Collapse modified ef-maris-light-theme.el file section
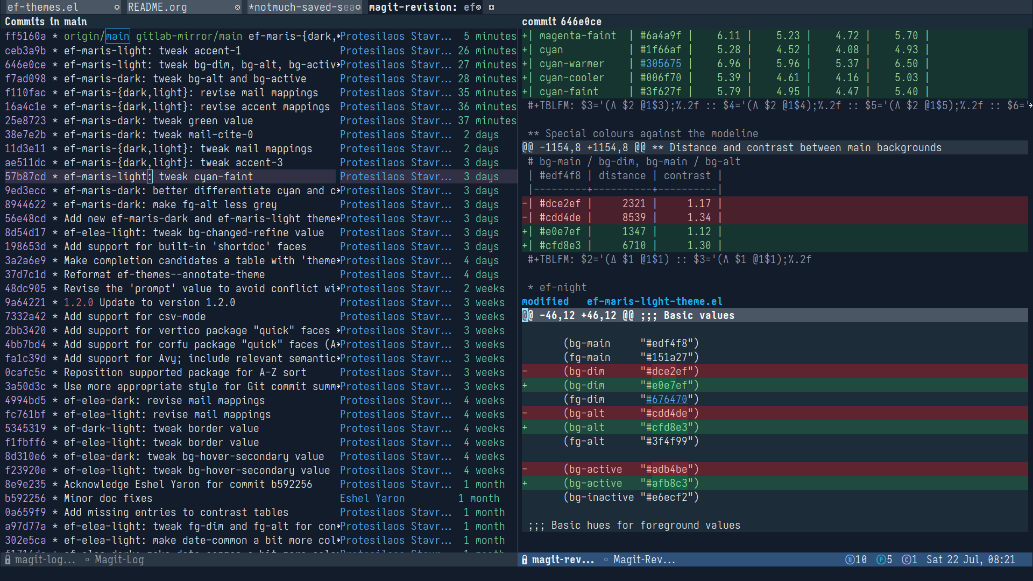The width and height of the screenshot is (1033, 581). [x=622, y=301]
